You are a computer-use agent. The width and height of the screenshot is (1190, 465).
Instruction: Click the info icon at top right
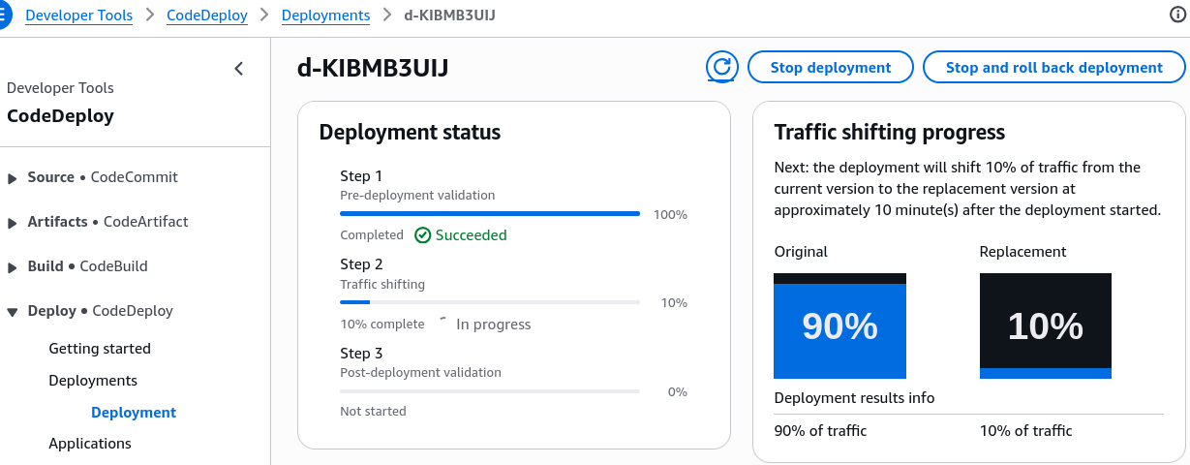(x=1177, y=15)
